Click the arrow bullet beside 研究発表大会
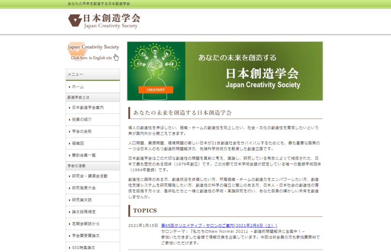Screen dimensions: 391x252 point(69,188)
